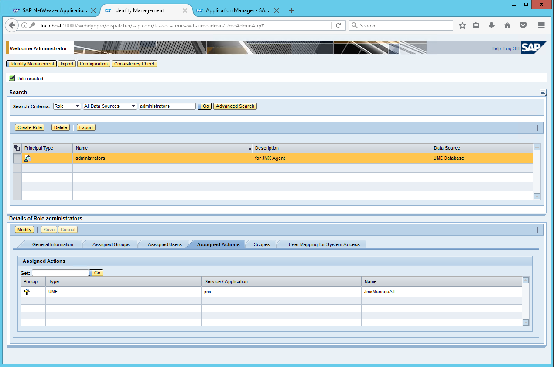Open the Firefox downloads arrow icon
554x367 pixels.
pos(492,26)
